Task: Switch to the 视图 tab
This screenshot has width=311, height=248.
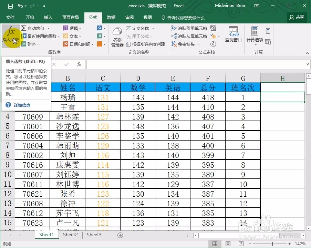Action: 148,17
